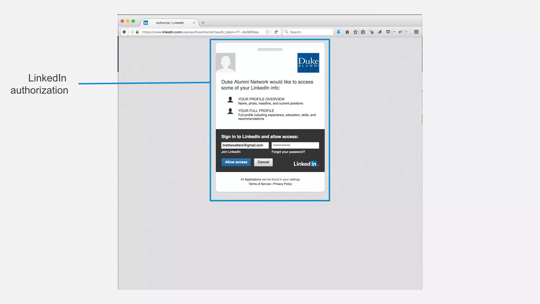
Task: Click the blank profile avatar placeholder
Action: pyautogui.click(x=226, y=63)
